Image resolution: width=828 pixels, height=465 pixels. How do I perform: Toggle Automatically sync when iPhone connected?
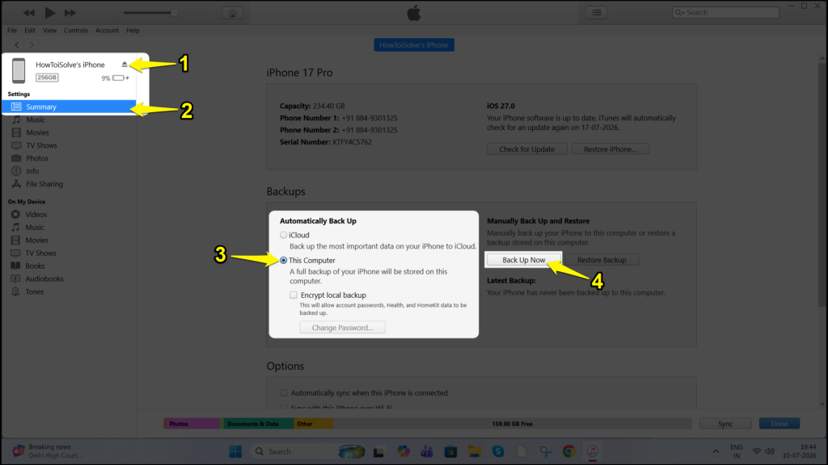pyautogui.click(x=284, y=393)
